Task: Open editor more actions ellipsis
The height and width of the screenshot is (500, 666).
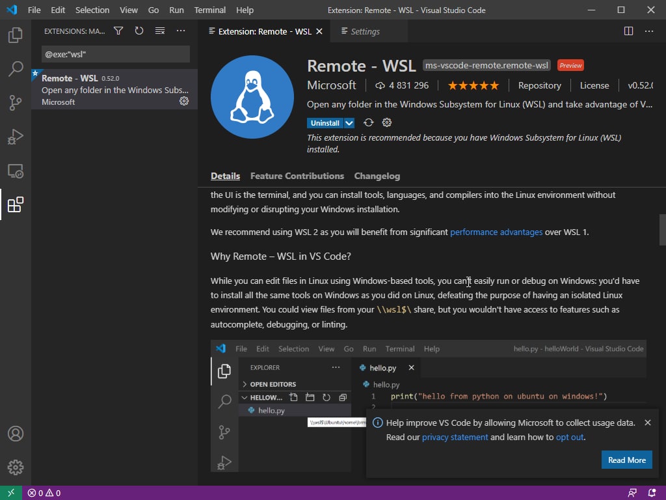Action: tap(649, 31)
